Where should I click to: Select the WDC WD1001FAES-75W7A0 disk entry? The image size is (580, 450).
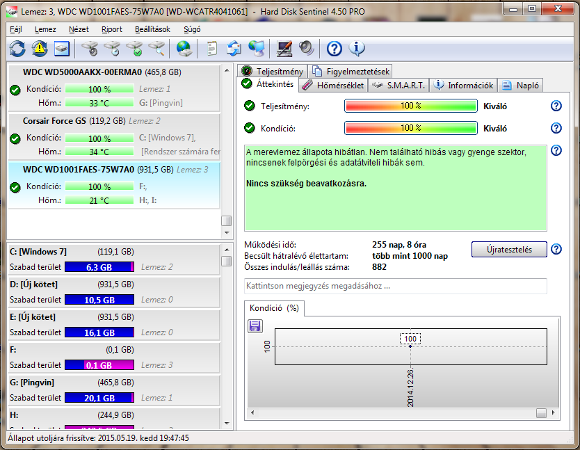[x=114, y=185]
